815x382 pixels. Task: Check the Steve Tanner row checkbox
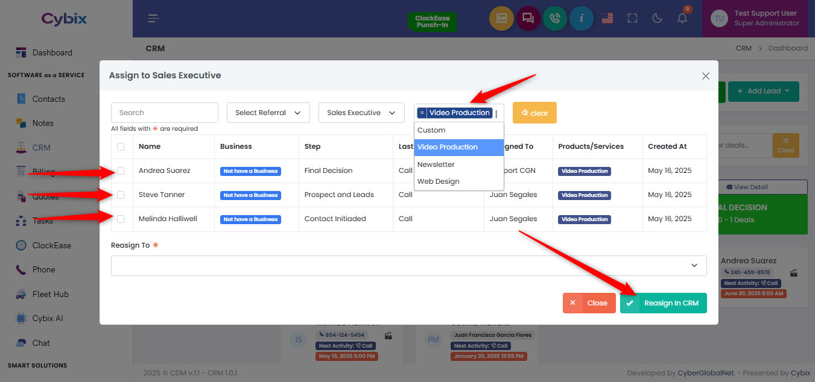click(121, 195)
